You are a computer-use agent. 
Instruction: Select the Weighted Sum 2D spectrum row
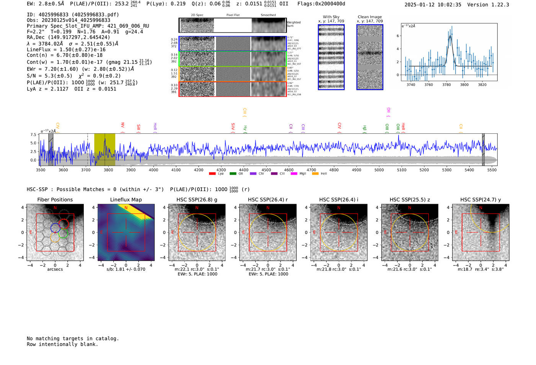point(232,25)
